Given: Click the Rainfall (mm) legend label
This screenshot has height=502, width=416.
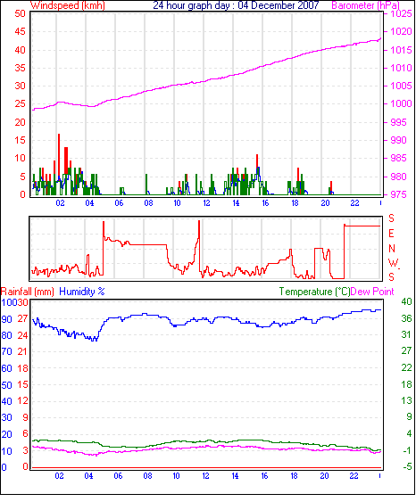Looking at the screenshot, I should click(x=28, y=292).
